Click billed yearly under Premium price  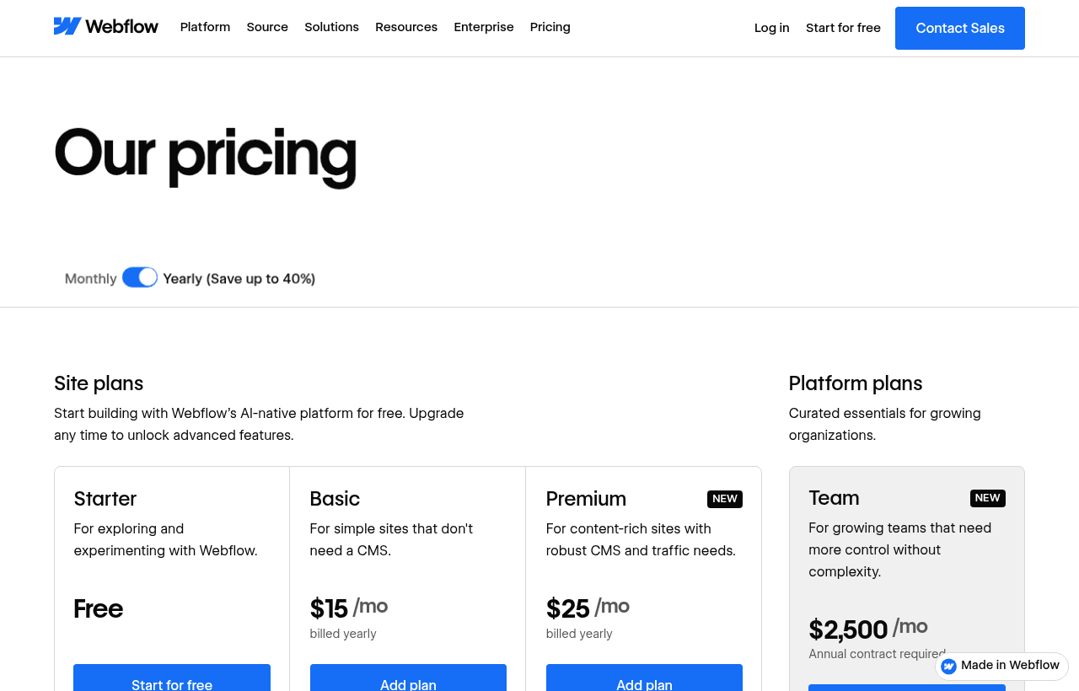(x=579, y=634)
